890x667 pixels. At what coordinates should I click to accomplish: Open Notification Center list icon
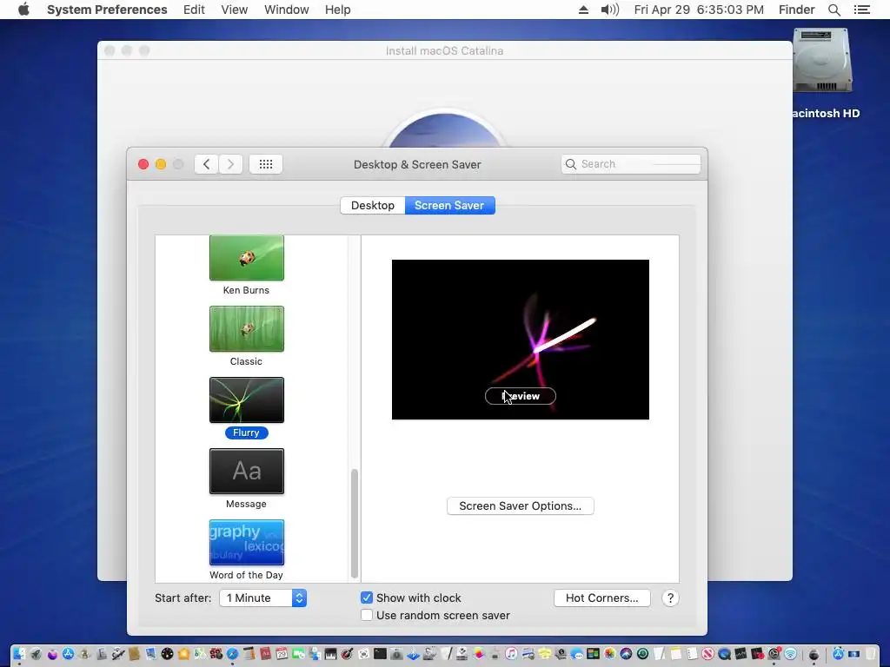[x=861, y=10]
